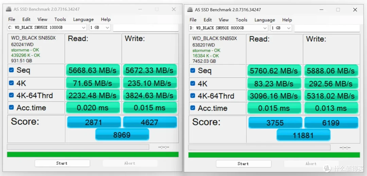
Task: Click the green progress bar in right window
Action: (x=274, y=155)
